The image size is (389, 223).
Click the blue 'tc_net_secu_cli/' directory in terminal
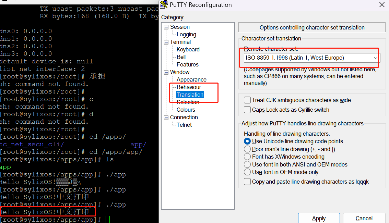[32, 145]
